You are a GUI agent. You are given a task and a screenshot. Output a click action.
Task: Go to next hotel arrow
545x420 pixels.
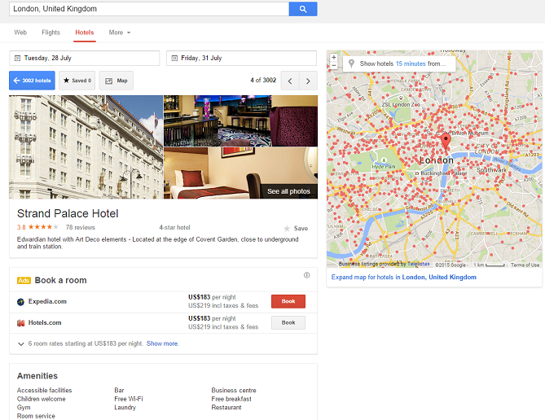308,81
